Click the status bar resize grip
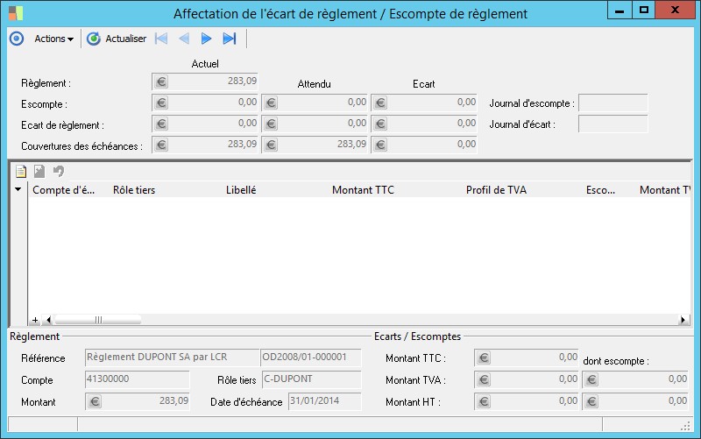This screenshot has width=701, height=439. tap(685, 426)
